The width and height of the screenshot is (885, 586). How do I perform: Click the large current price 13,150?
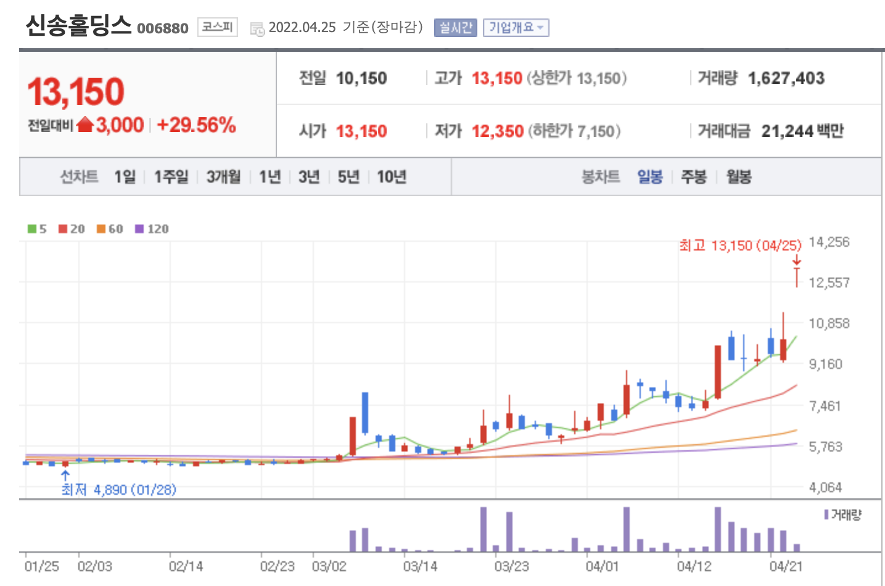click(x=76, y=92)
